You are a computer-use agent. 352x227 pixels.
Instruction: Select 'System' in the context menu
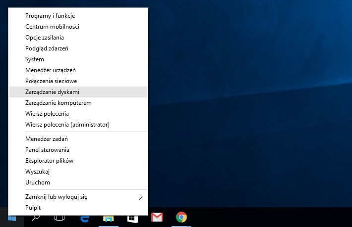click(x=78, y=59)
